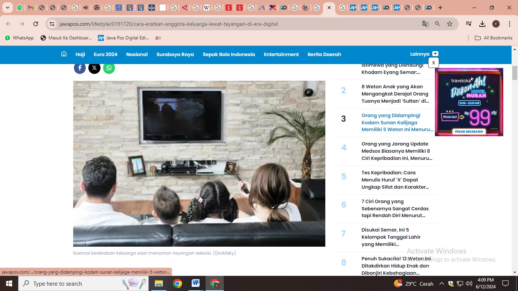Open the Sepak Bola Indonesia section

pyautogui.click(x=229, y=54)
